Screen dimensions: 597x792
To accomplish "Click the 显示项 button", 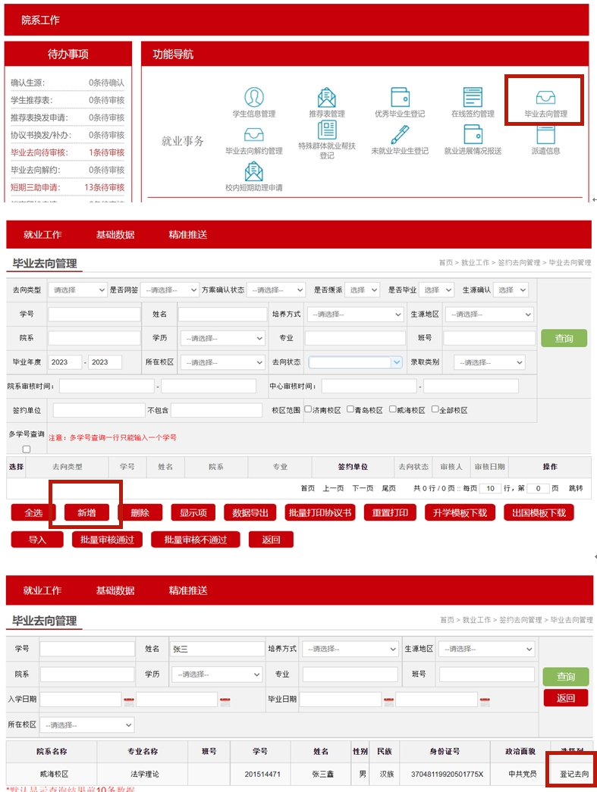I will pos(193,512).
